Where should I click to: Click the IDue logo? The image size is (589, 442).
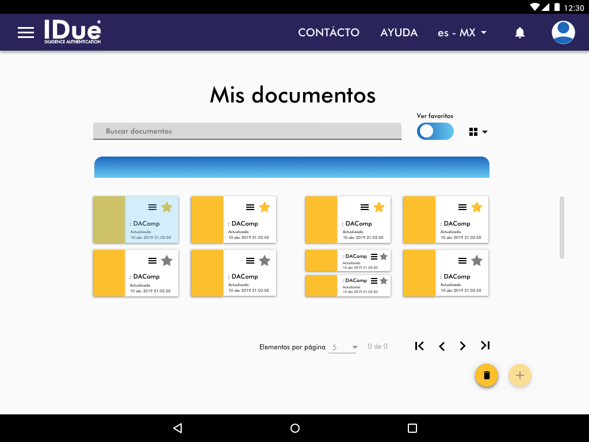pos(72,32)
